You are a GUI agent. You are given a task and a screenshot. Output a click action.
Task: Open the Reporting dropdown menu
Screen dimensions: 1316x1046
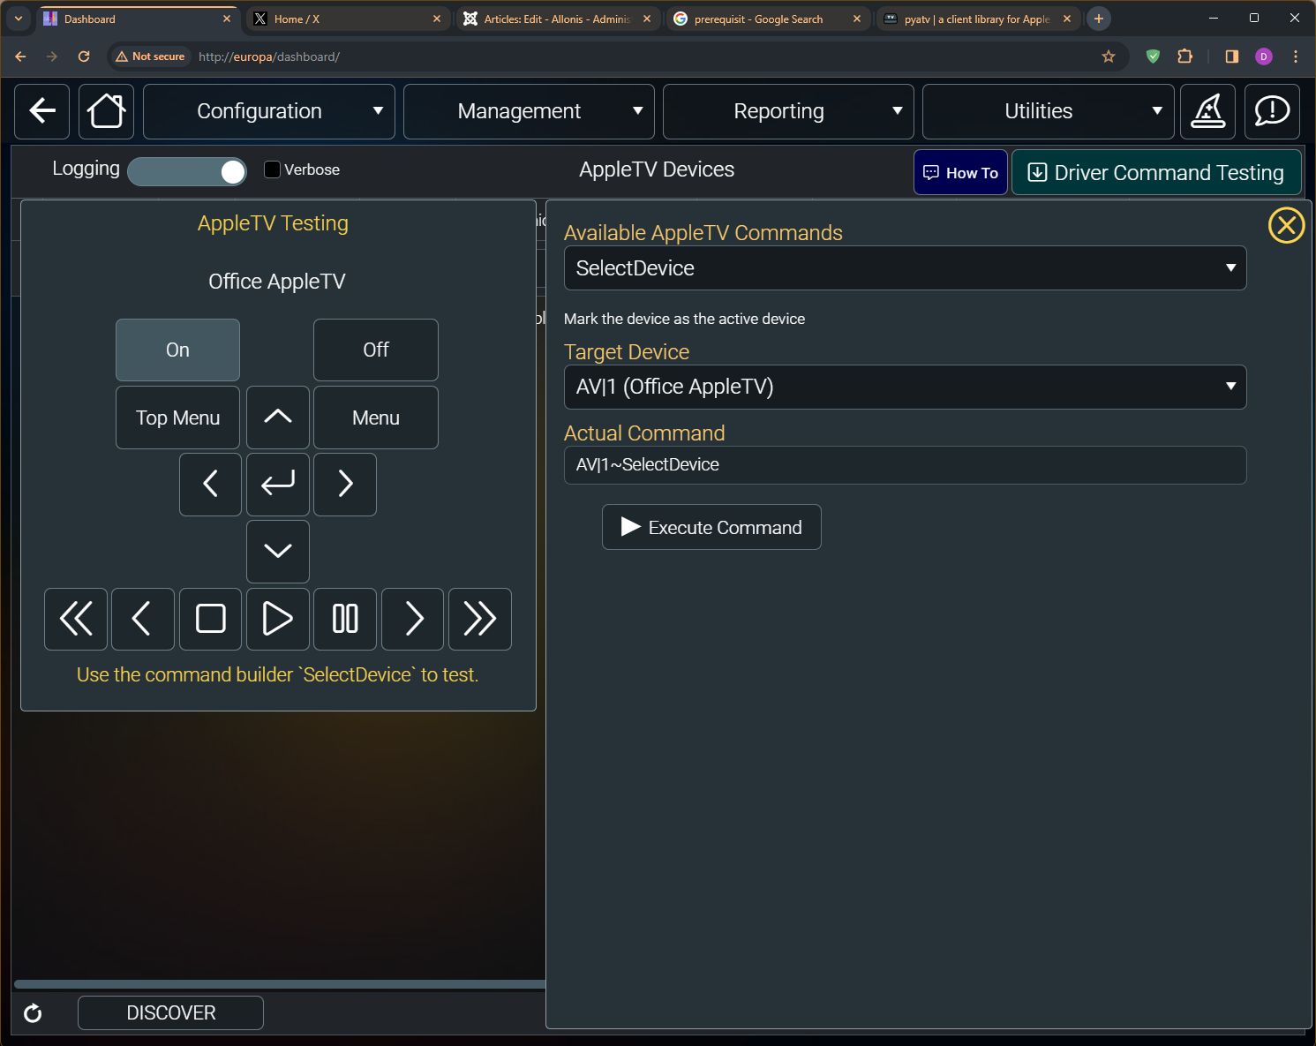click(788, 111)
